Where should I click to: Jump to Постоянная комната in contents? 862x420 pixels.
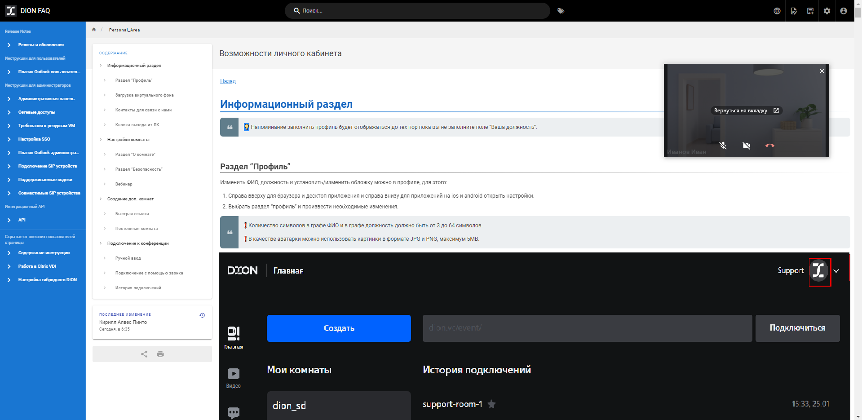tap(137, 229)
